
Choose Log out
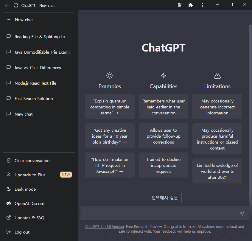click(39, 232)
